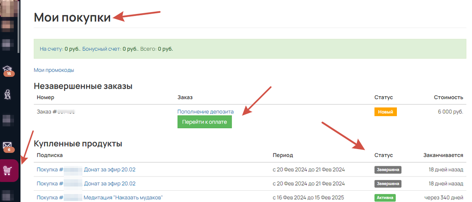Screen dimensions: 472x202
Task: Click the 'Заканчивается' column header
Action: [443, 155]
